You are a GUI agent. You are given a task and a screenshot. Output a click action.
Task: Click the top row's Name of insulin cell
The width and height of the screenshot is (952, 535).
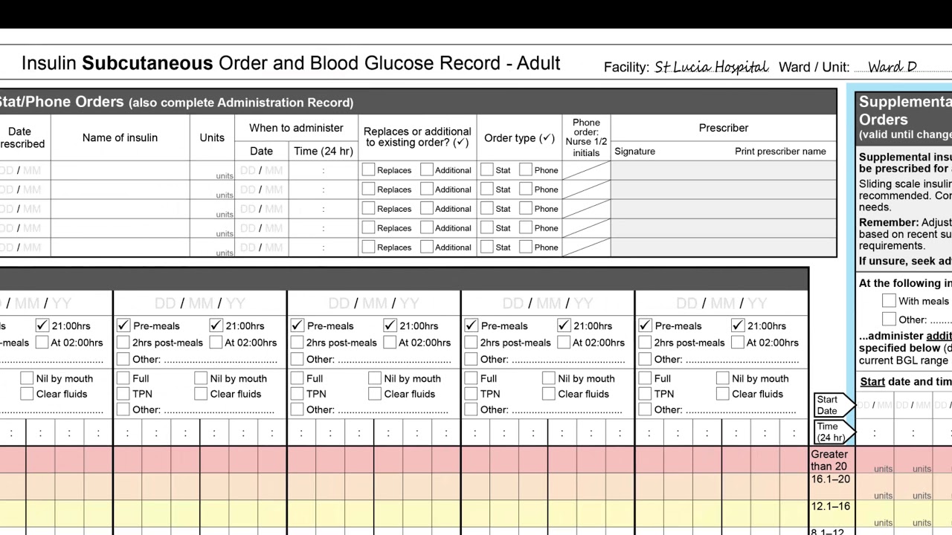(120, 170)
